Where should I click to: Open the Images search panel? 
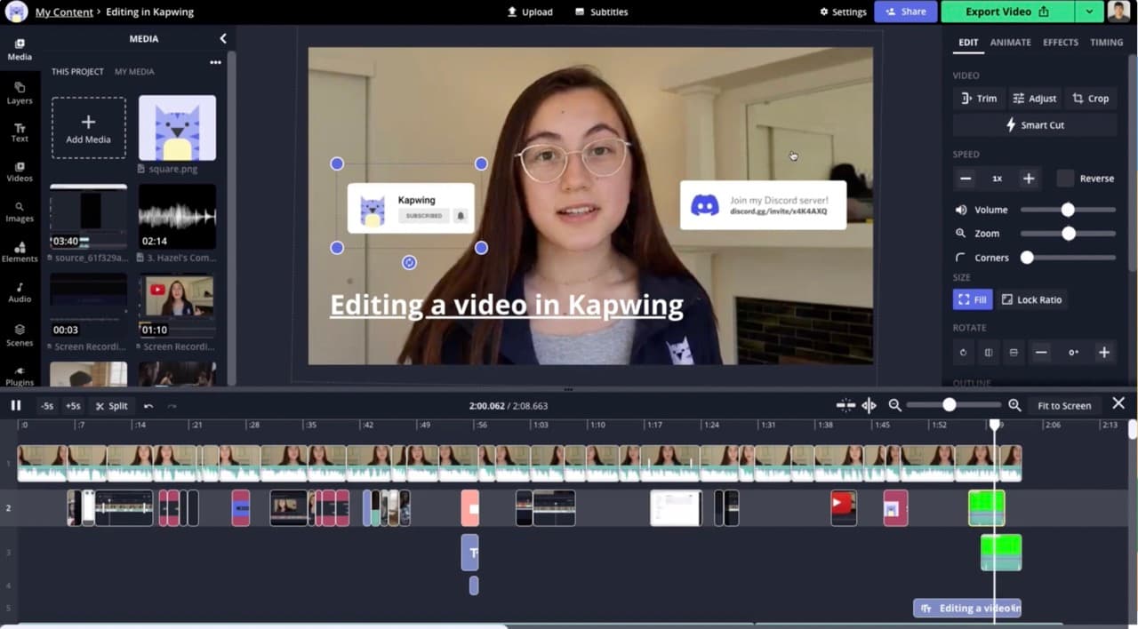click(x=20, y=211)
